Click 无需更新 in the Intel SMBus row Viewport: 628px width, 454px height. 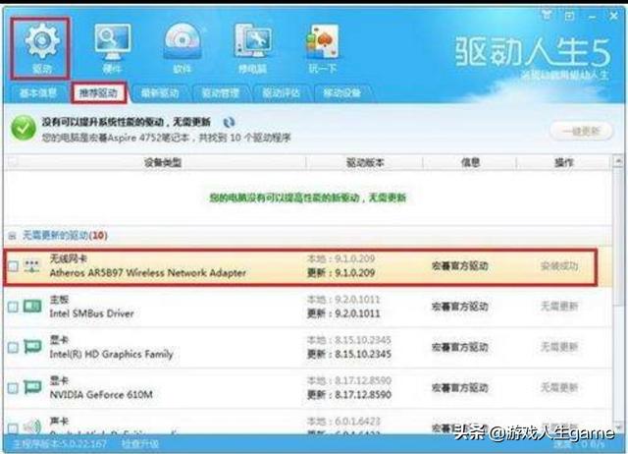tap(559, 307)
